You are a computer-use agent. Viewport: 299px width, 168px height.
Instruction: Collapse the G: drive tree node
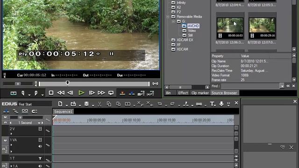(x=173, y=21)
